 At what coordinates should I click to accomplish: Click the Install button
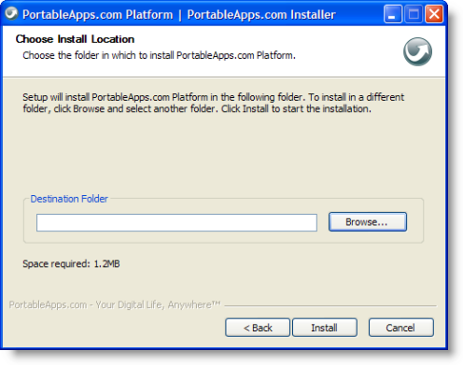[x=325, y=328]
